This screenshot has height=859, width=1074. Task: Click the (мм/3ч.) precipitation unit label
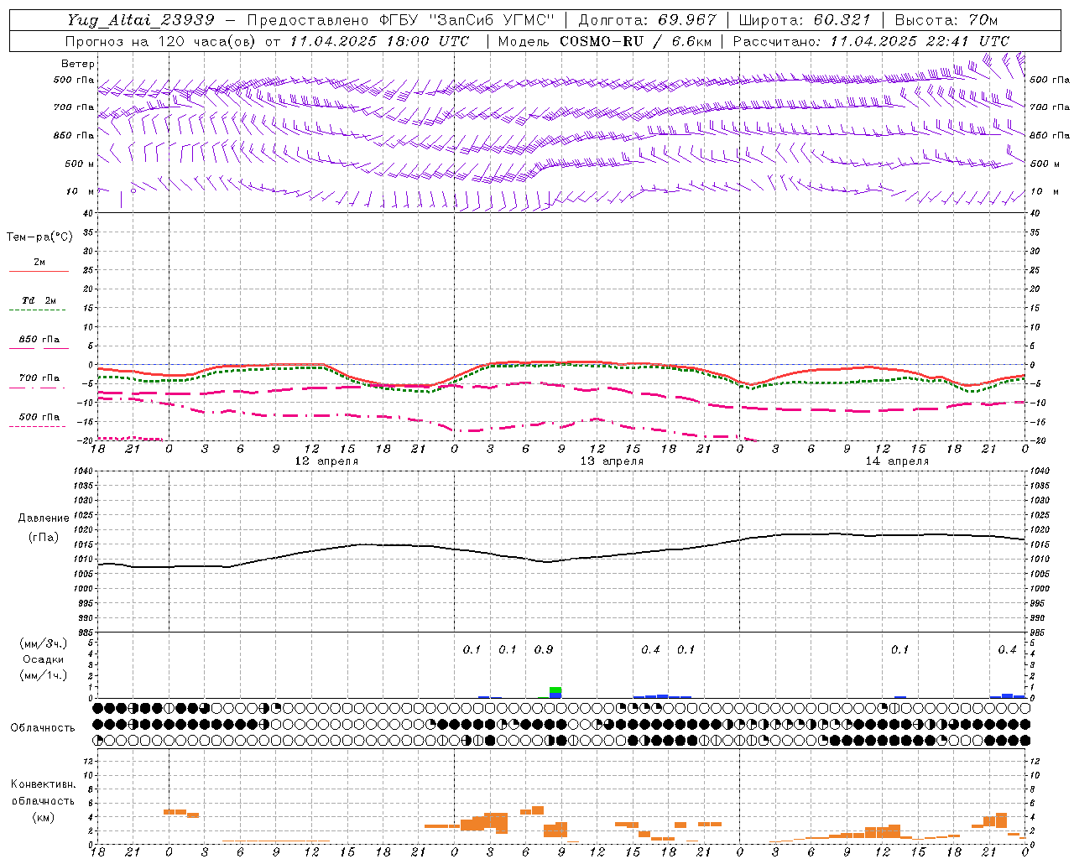pyautogui.click(x=44, y=643)
